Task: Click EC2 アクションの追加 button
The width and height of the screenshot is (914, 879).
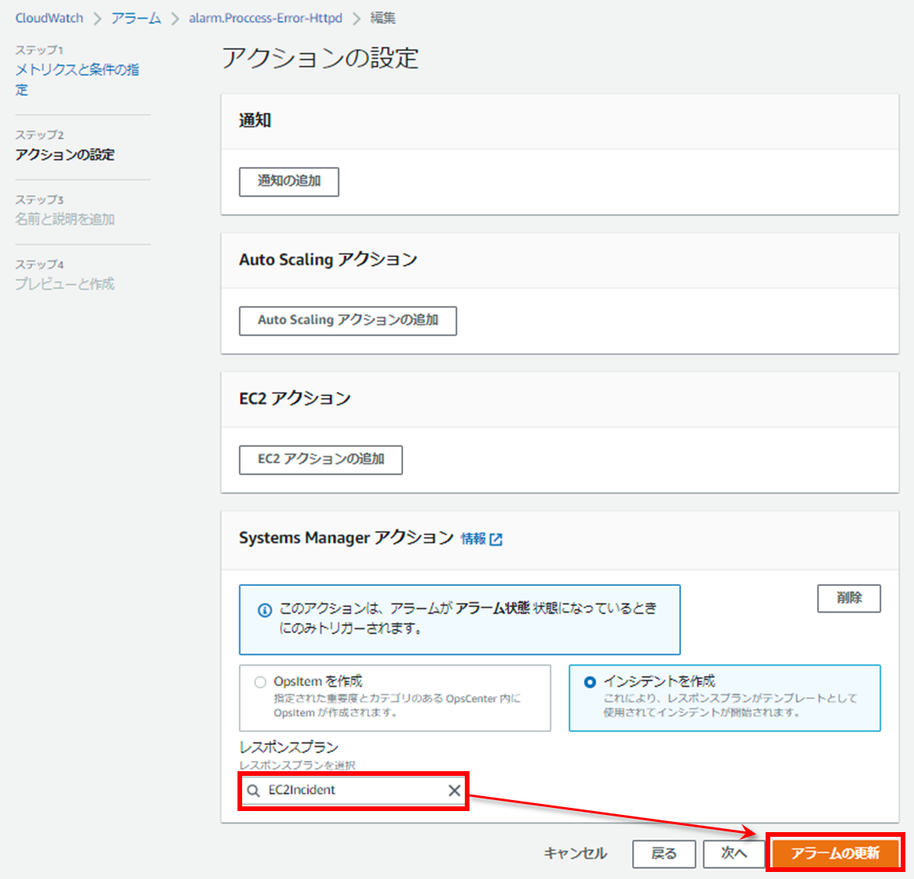Action: point(320,459)
